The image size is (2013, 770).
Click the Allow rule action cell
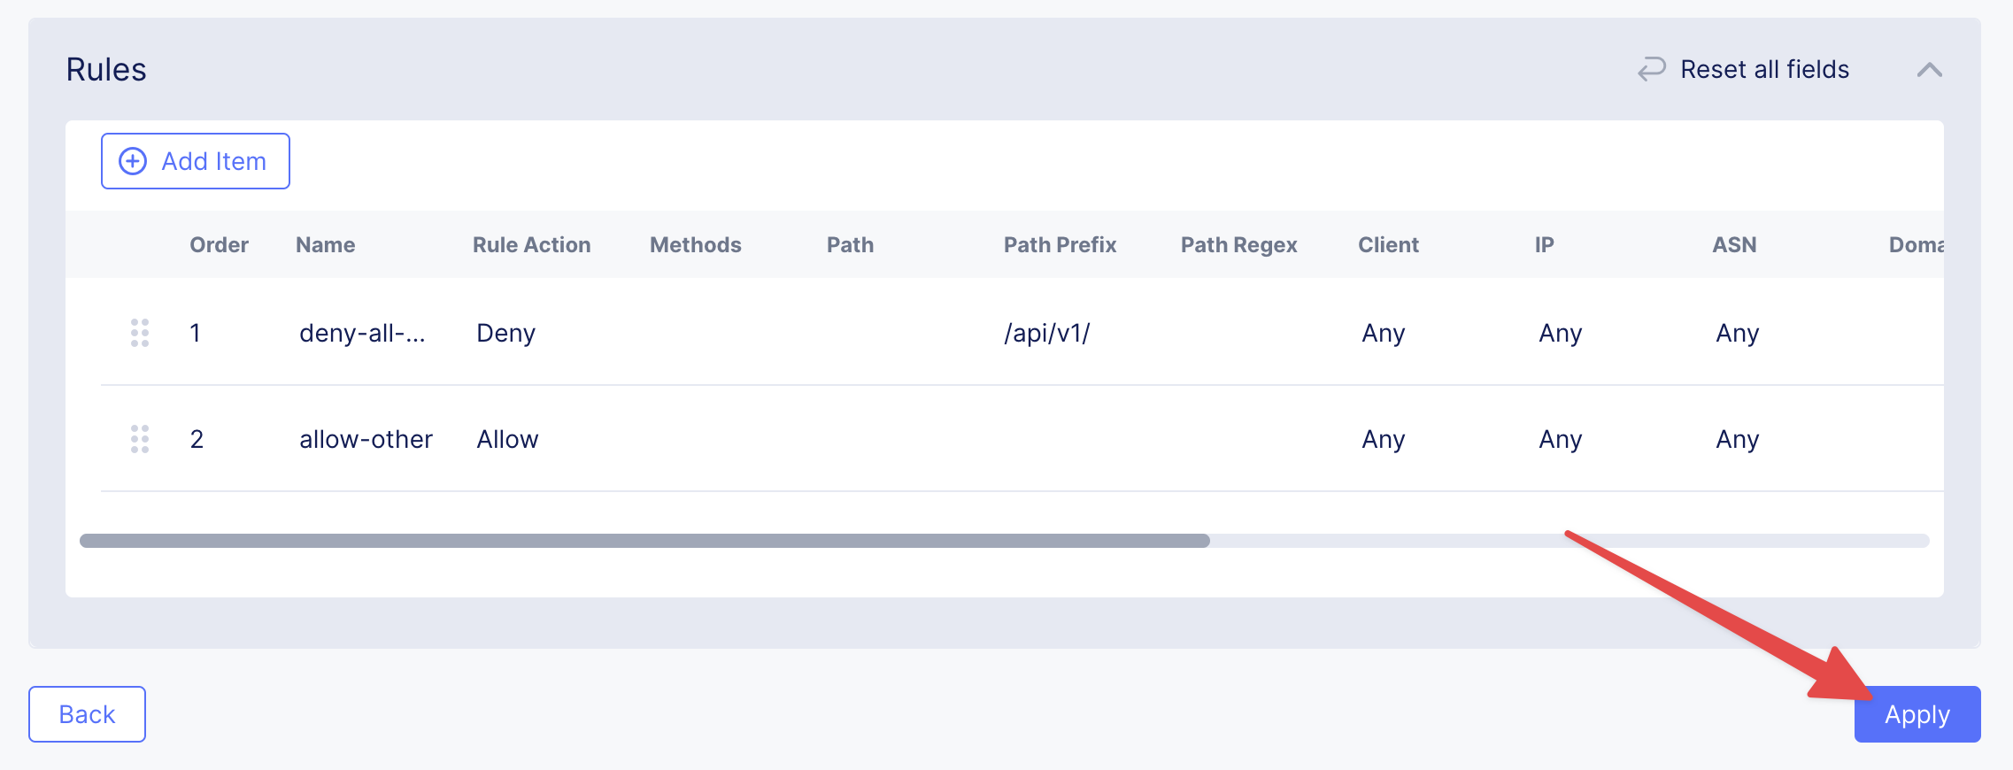click(507, 439)
